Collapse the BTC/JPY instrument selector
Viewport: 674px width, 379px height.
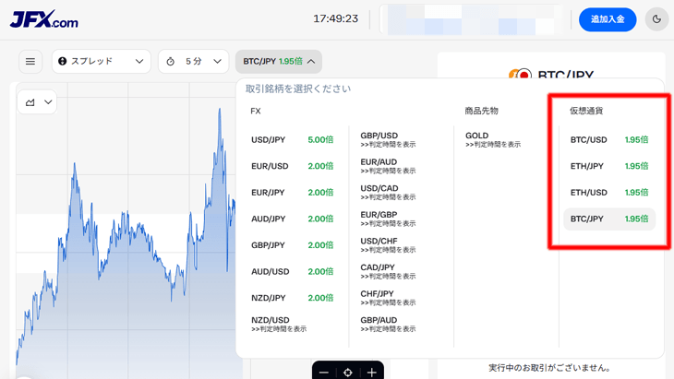(279, 62)
